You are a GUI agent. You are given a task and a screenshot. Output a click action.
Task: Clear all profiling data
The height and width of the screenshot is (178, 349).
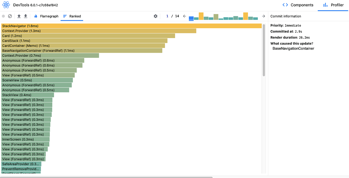tap(10, 16)
